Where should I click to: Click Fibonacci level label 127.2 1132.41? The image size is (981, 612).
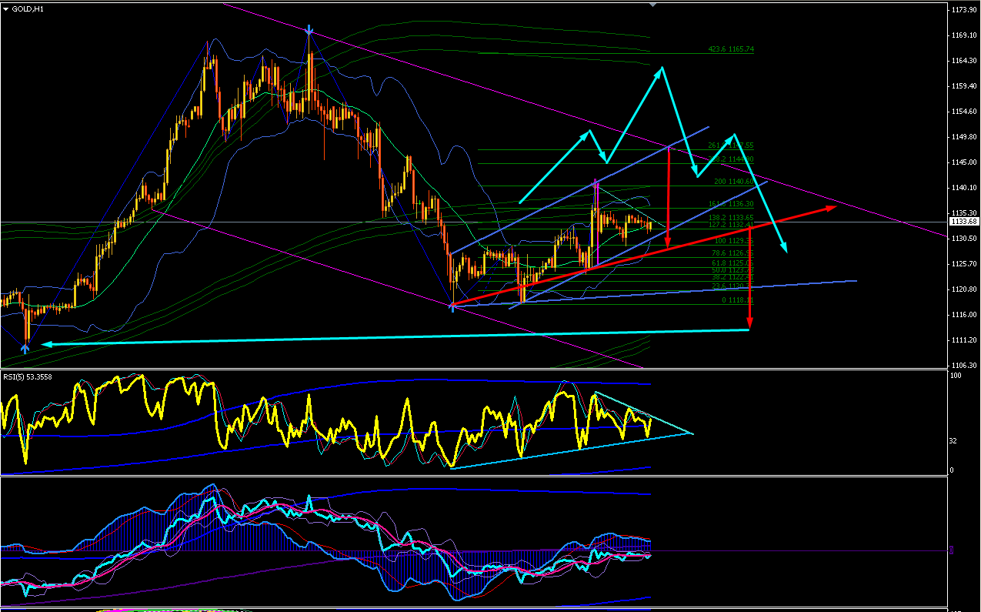pos(731,225)
